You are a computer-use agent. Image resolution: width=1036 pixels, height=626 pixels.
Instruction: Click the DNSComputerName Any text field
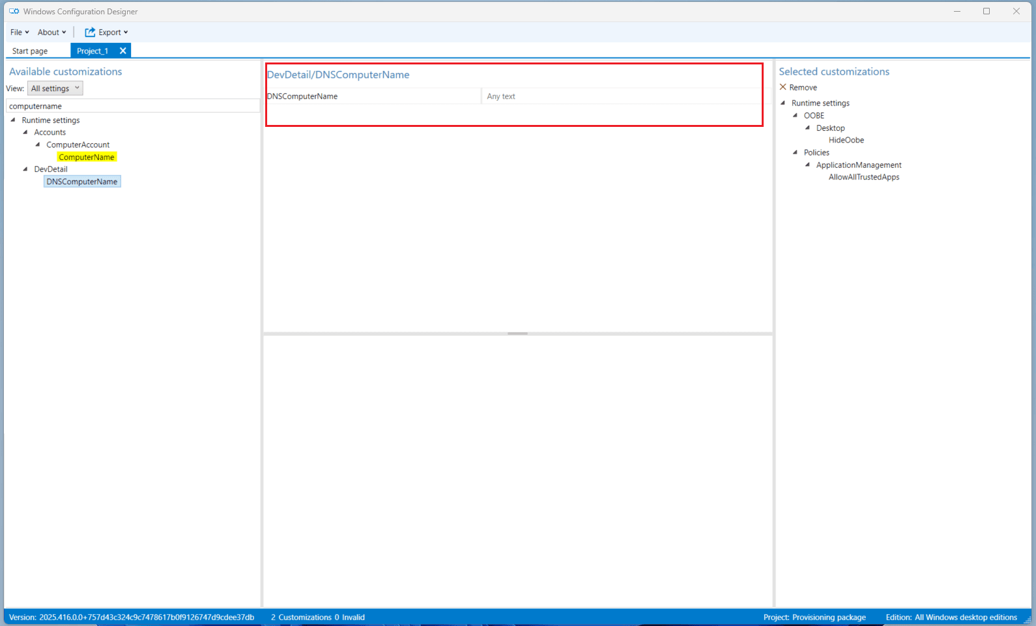pyautogui.click(x=622, y=96)
